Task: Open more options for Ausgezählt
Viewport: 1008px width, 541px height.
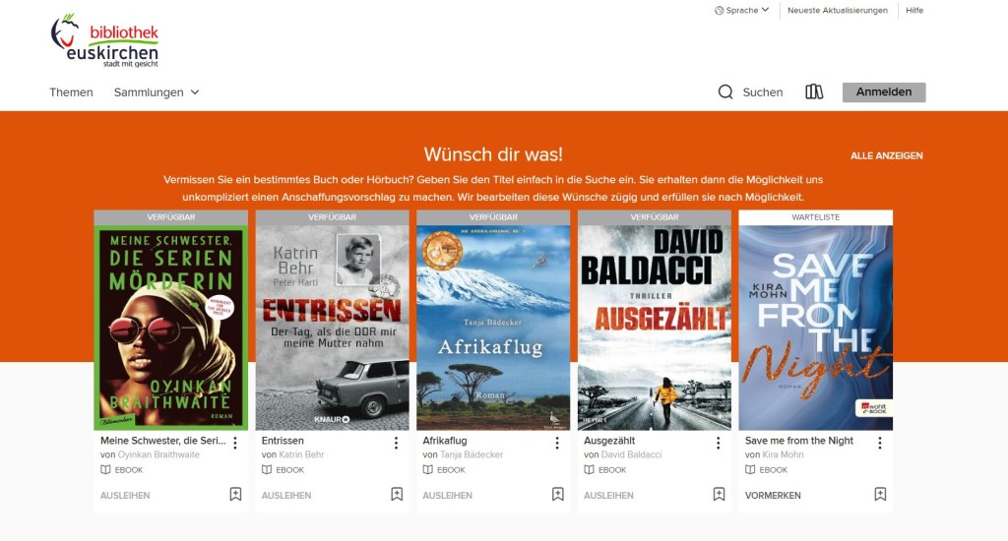Action: click(x=720, y=444)
